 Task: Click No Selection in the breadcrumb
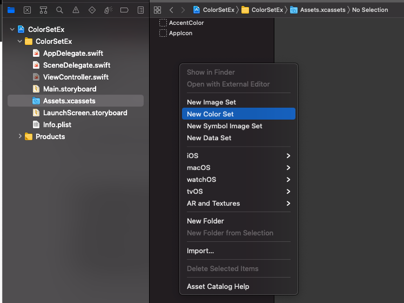[x=370, y=10]
